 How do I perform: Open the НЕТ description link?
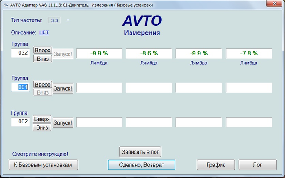(x=44, y=32)
